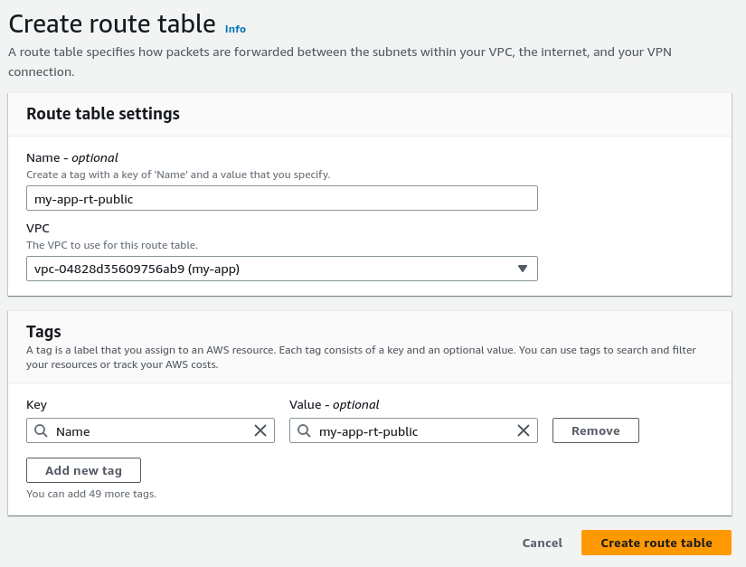The height and width of the screenshot is (567, 746).
Task: Click the search magnifier icon in the Value field
Action: [304, 431]
